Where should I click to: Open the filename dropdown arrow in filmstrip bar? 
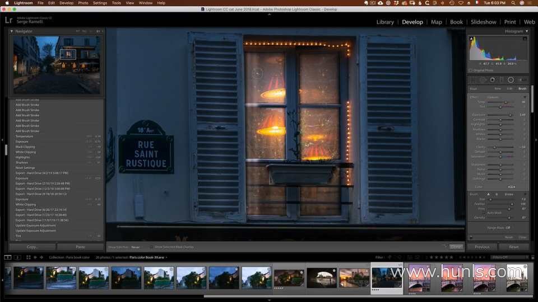pos(166,257)
